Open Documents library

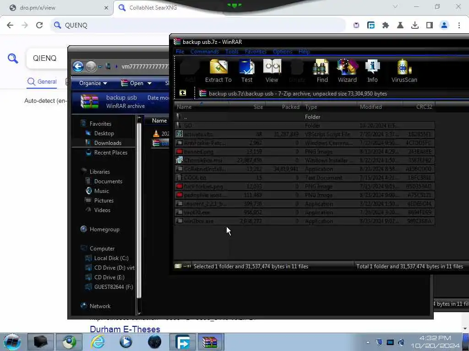[x=104, y=181]
